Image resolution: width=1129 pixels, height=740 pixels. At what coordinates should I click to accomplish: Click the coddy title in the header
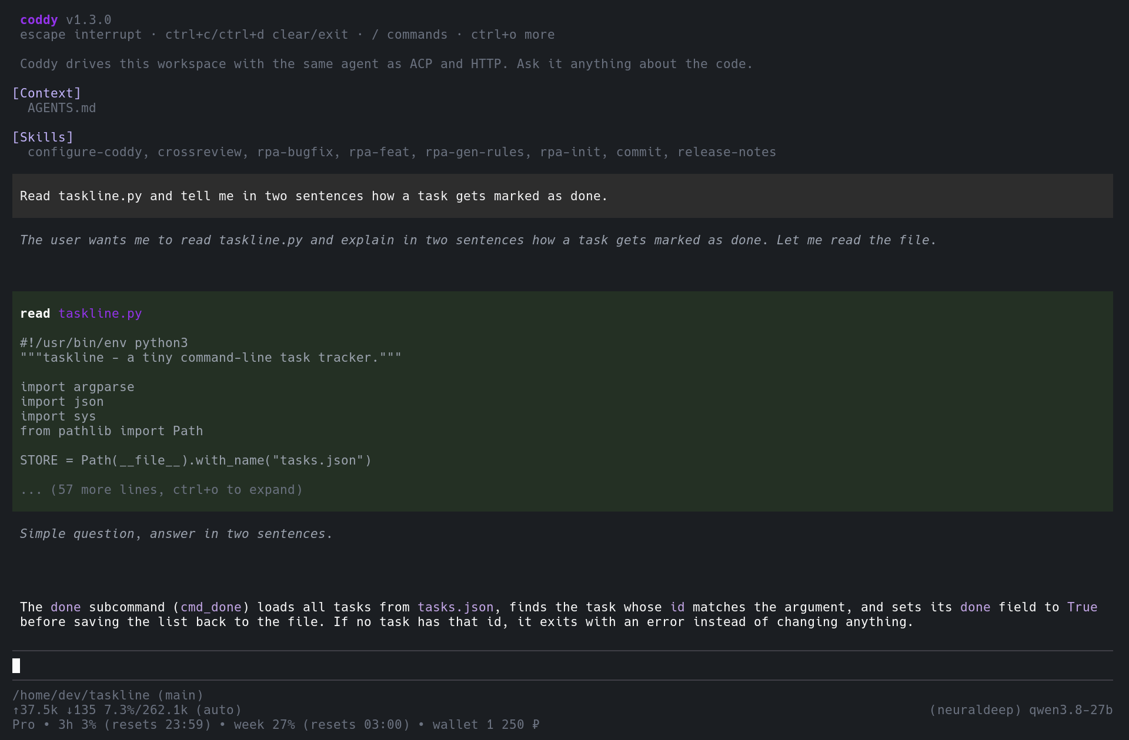39,20
